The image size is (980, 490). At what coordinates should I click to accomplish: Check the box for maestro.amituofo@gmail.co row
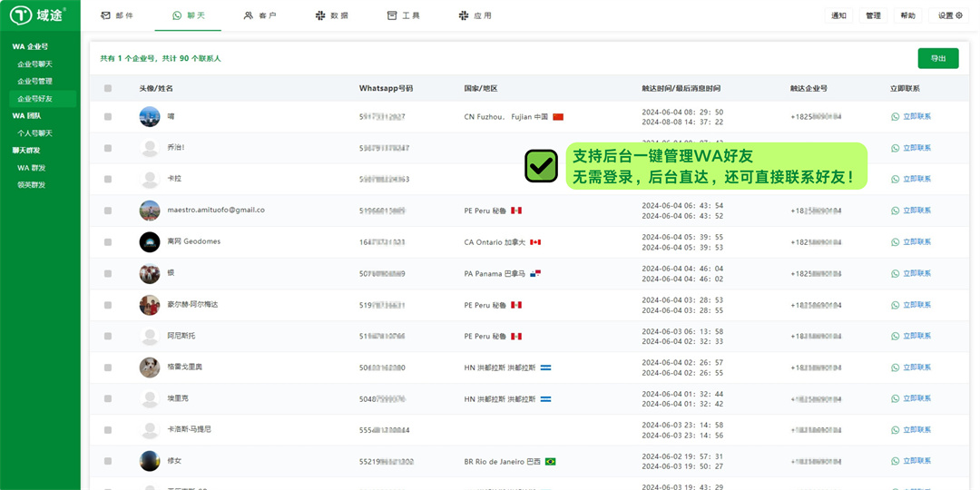click(108, 211)
